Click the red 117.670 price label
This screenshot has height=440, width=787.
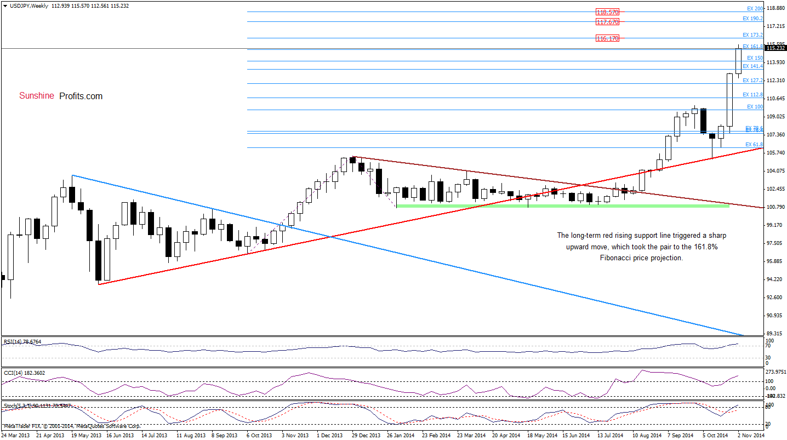[x=608, y=22]
